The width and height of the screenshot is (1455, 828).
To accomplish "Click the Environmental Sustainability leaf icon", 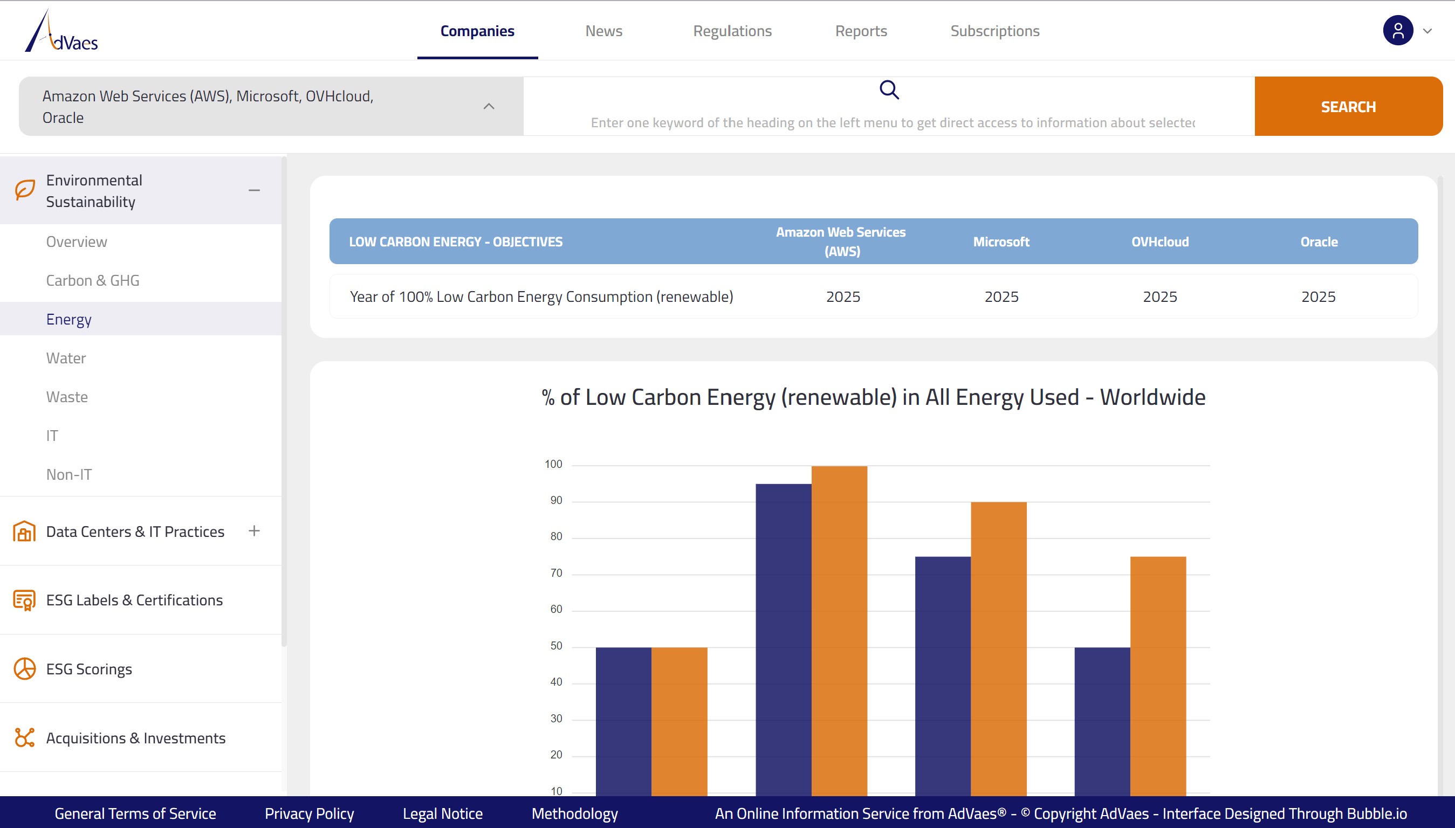I will pos(25,190).
